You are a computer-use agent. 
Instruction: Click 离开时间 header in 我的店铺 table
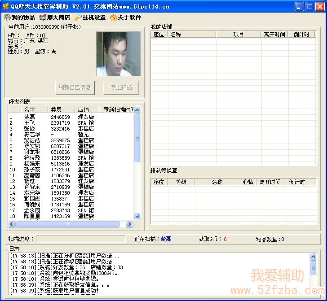[274, 35]
